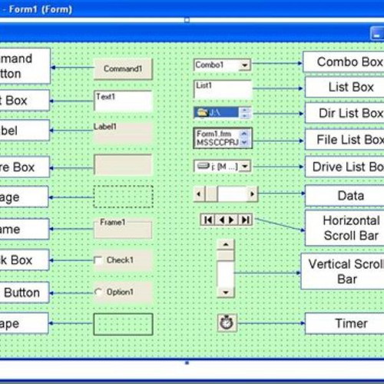Select the dashed-outline Image control
Screen dimensions: 384x384
[x=124, y=197]
